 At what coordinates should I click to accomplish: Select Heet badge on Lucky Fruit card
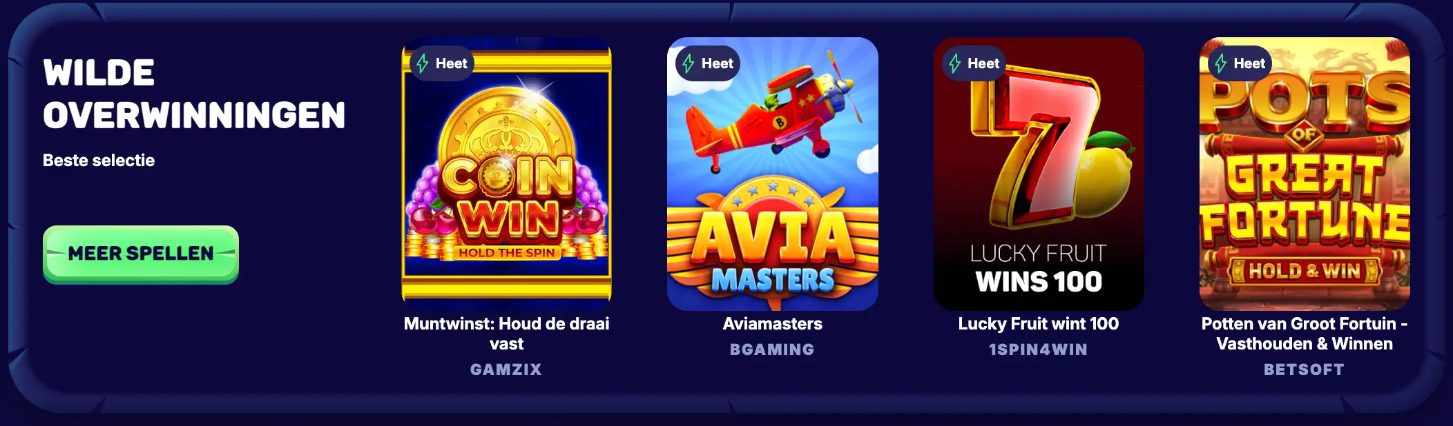tap(974, 63)
